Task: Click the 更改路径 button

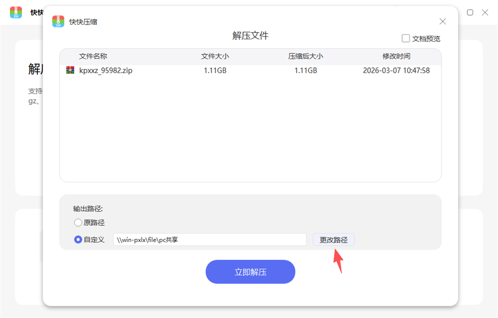Action: point(334,239)
